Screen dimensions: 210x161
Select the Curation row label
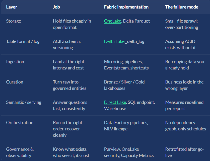pyautogui.click(x=15, y=82)
